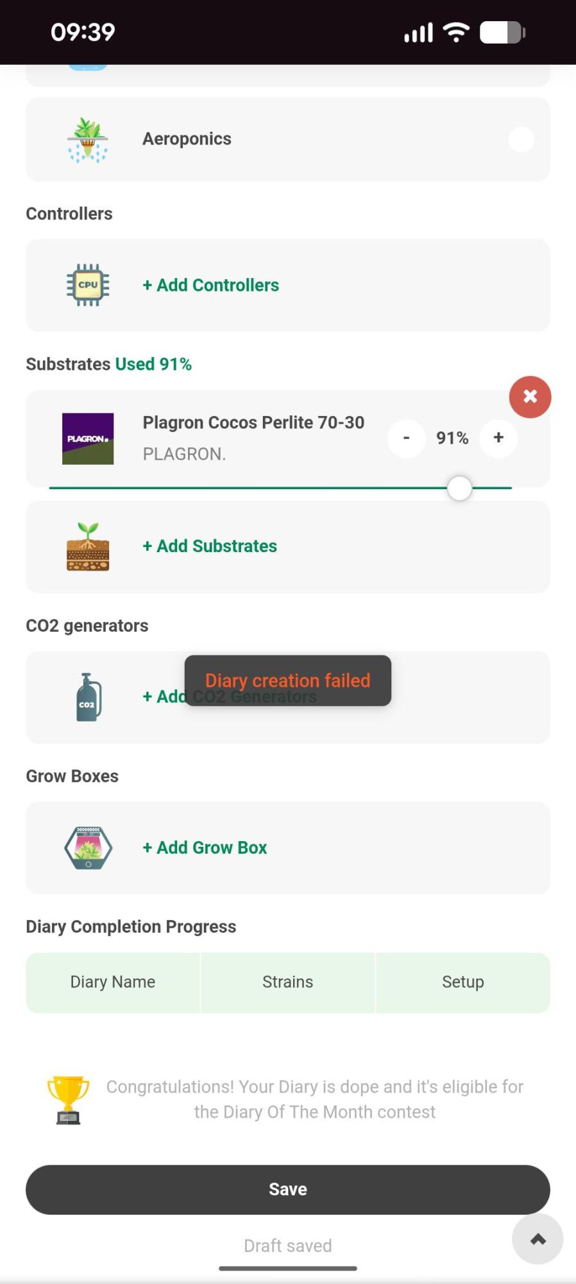
Task: Click the Plagron brand logo thumbnail
Action: click(x=88, y=438)
